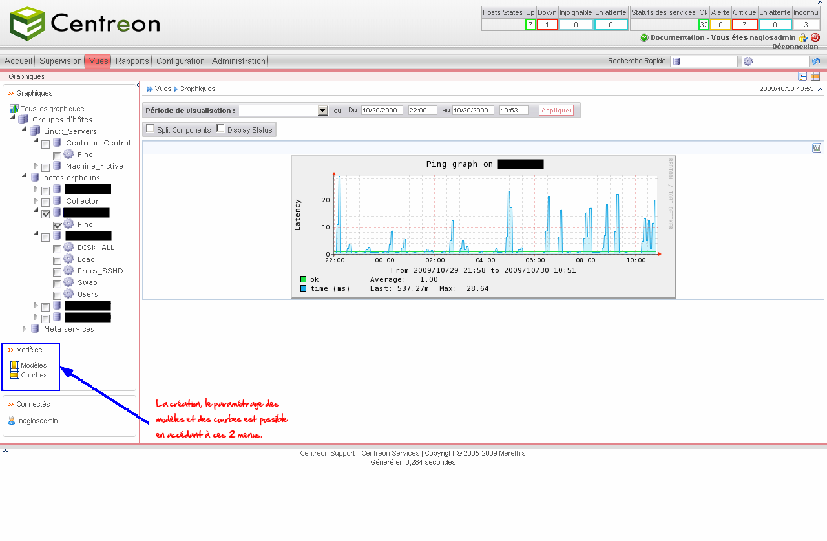Click the DISK_ALL service gear icon
This screenshot has height=541, width=827.
[68, 248]
